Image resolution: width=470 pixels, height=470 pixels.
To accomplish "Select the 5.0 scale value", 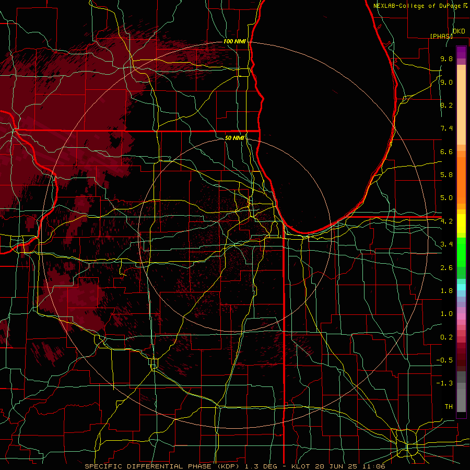I will pos(446,198).
